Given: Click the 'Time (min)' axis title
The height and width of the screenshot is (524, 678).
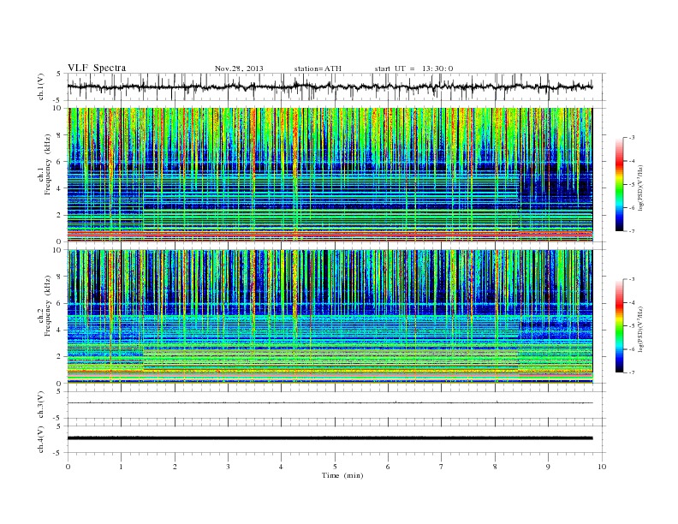Looking at the screenshot, I should (342, 475).
